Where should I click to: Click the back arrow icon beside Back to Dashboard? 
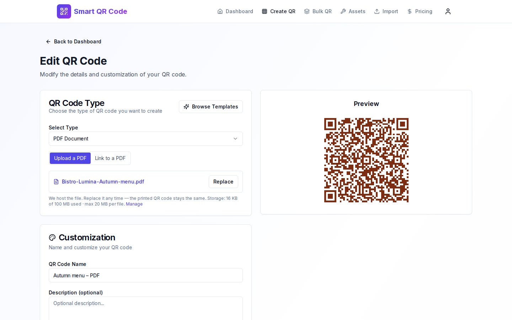tap(48, 42)
